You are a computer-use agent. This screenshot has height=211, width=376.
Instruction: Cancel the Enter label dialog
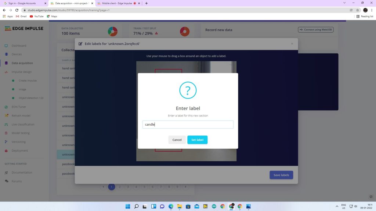click(x=177, y=140)
